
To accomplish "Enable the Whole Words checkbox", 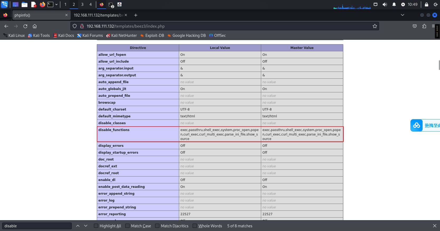I will tap(195, 226).
